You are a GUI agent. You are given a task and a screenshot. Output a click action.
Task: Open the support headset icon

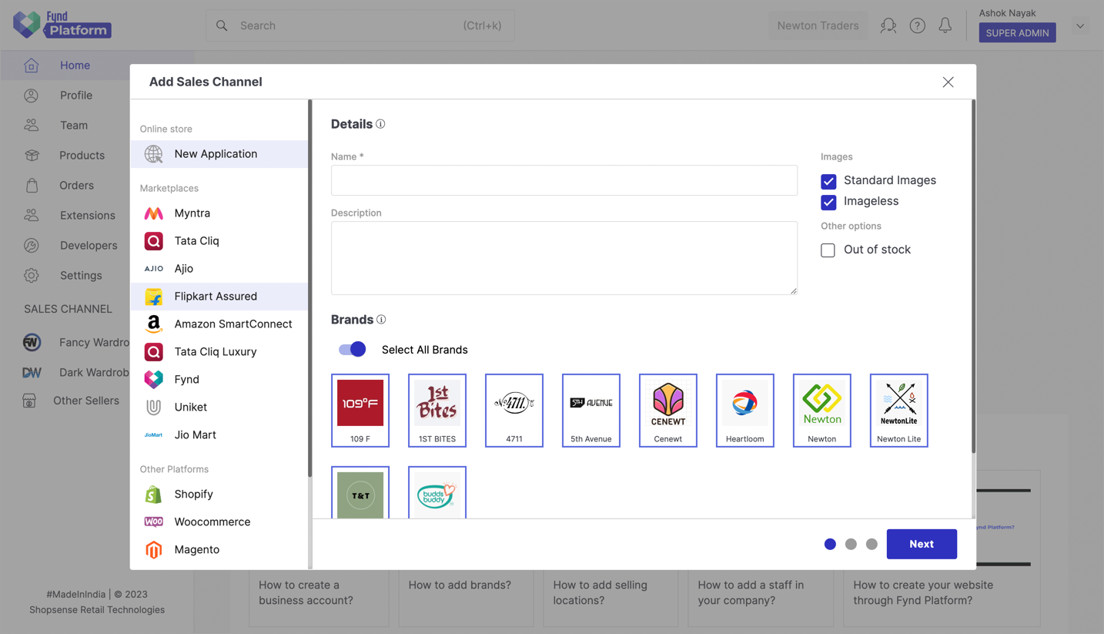888,25
